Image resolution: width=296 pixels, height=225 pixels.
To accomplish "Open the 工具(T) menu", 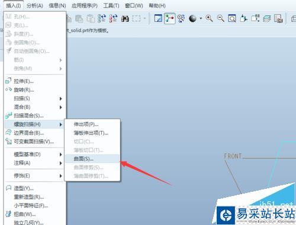I will coord(111,5).
